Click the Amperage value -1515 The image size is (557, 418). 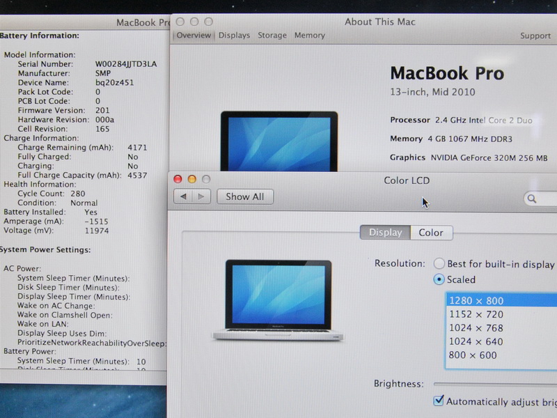point(96,221)
